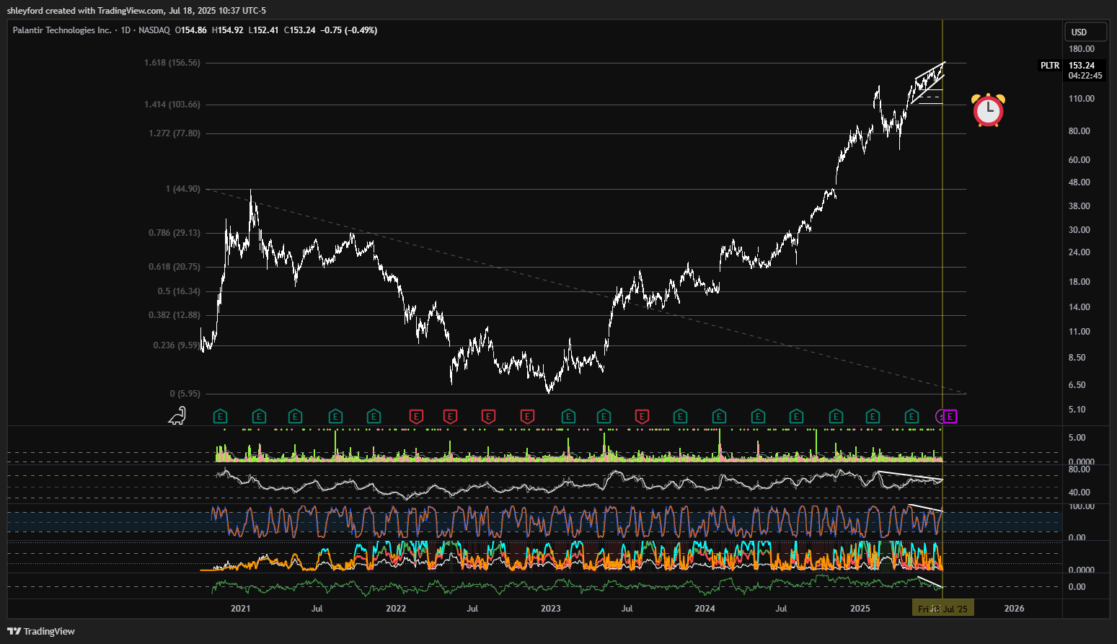Click the PLTR symbol price label
Image resolution: width=1117 pixels, height=644 pixels.
[1050, 66]
